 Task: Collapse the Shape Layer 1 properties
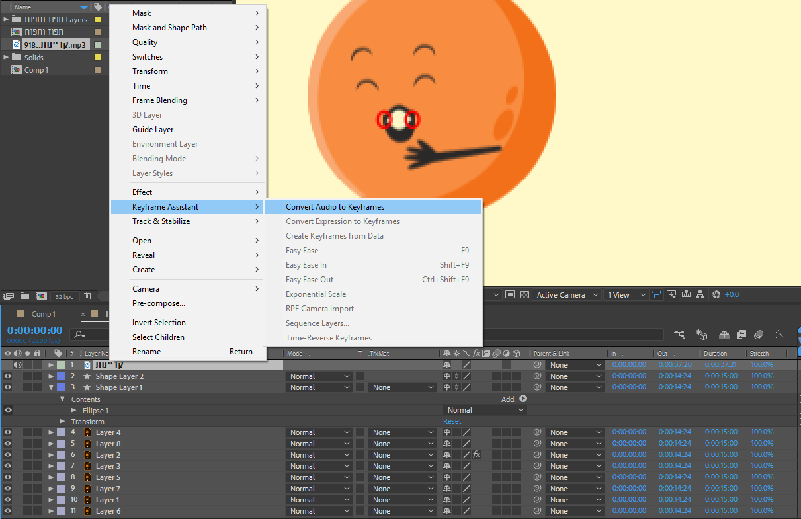coord(51,387)
